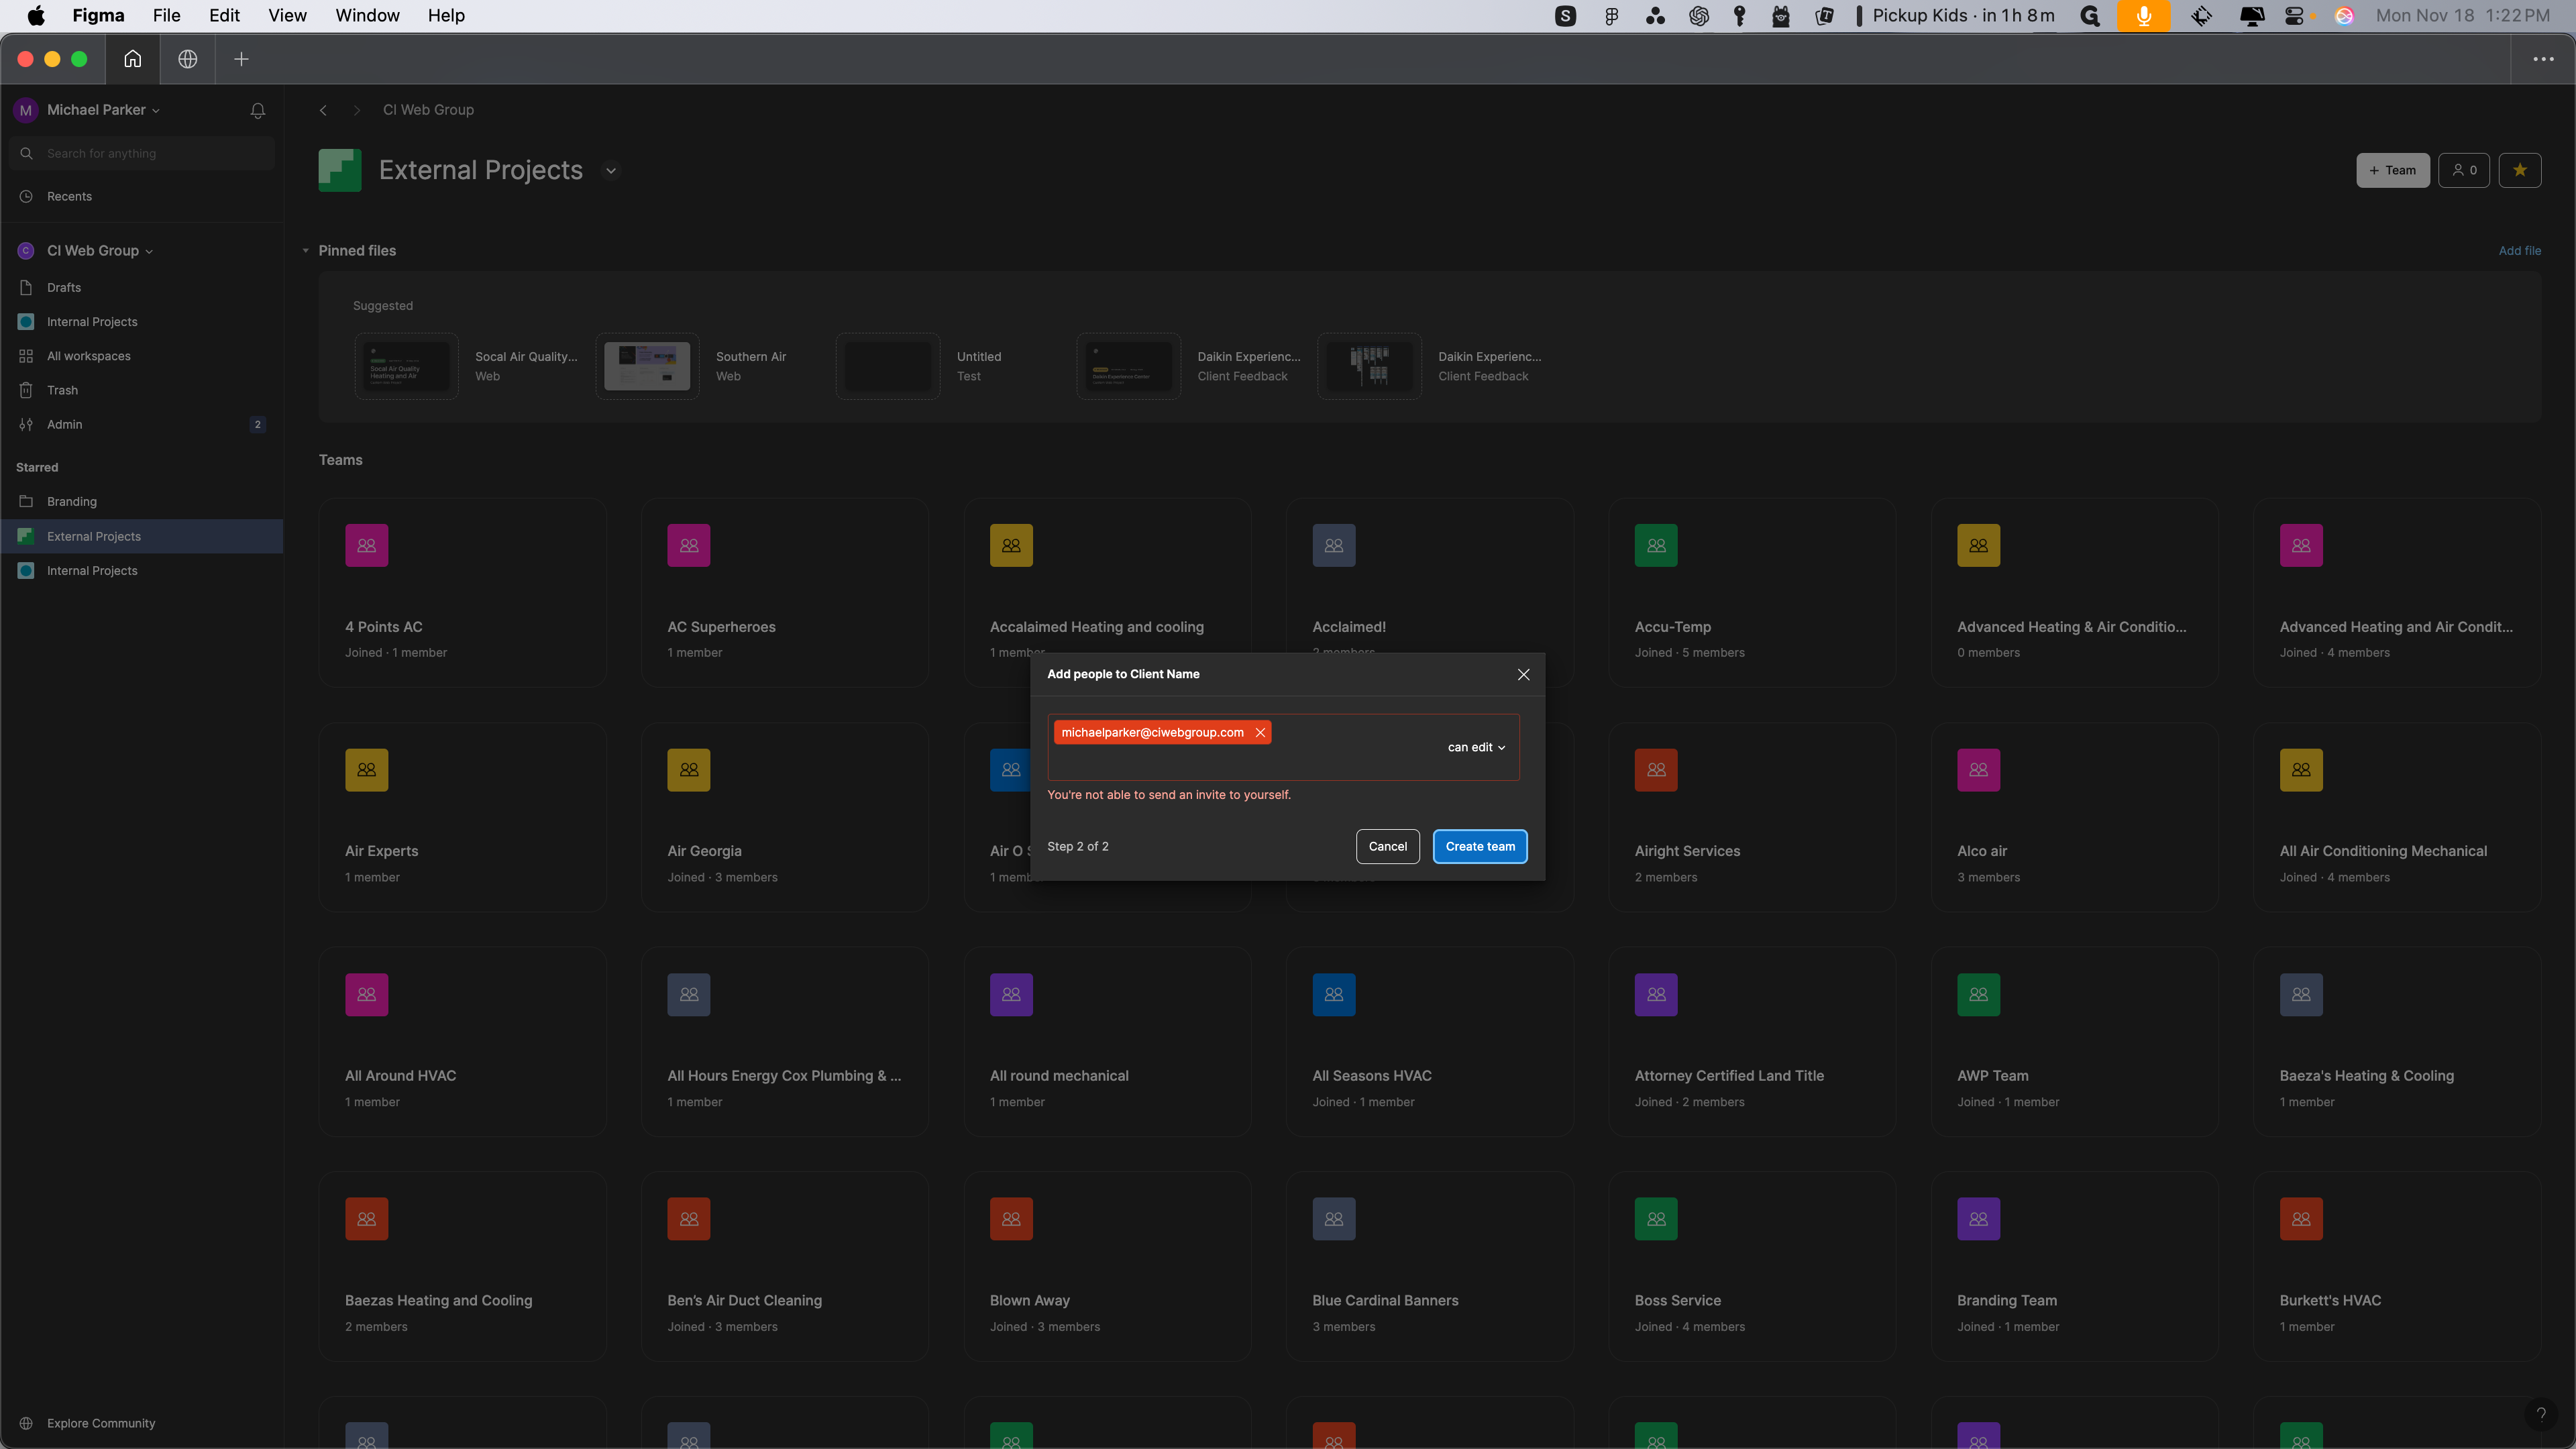Open the Branding Team icon
This screenshot has height=1449, width=2576.
pos(1979,1219)
